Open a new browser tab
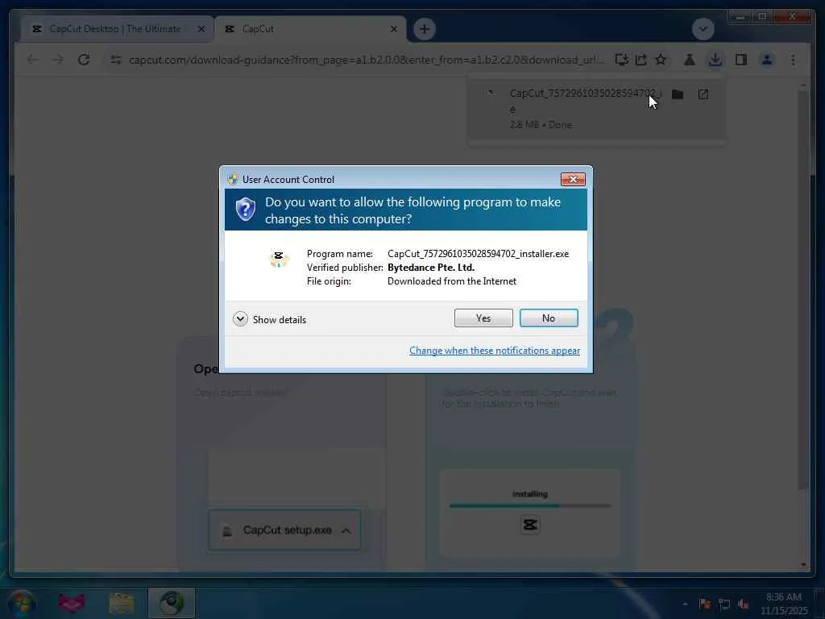This screenshot has height=619, width=825. click(x=424, y=29)
